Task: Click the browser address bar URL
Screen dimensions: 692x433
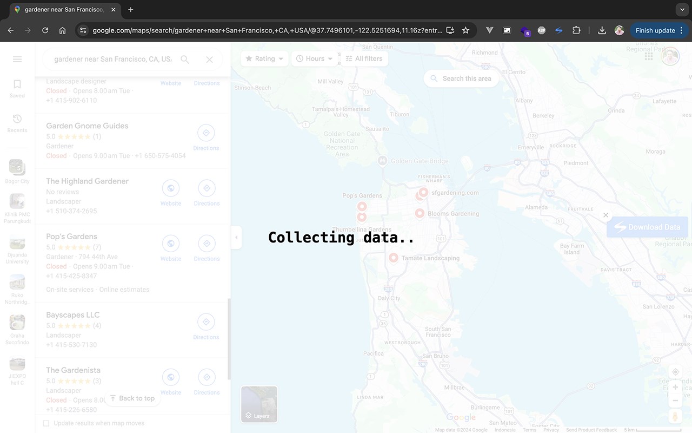Action: (267, 30)
